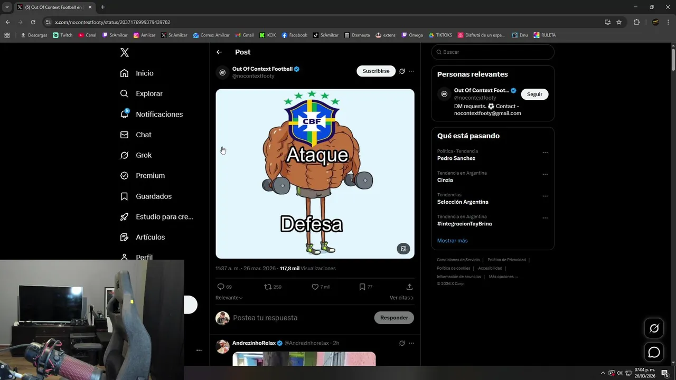The height and width of the screenshot is (380, 676).
Task: Open options for Selección Argentina trend
Action: coord(545,196)
